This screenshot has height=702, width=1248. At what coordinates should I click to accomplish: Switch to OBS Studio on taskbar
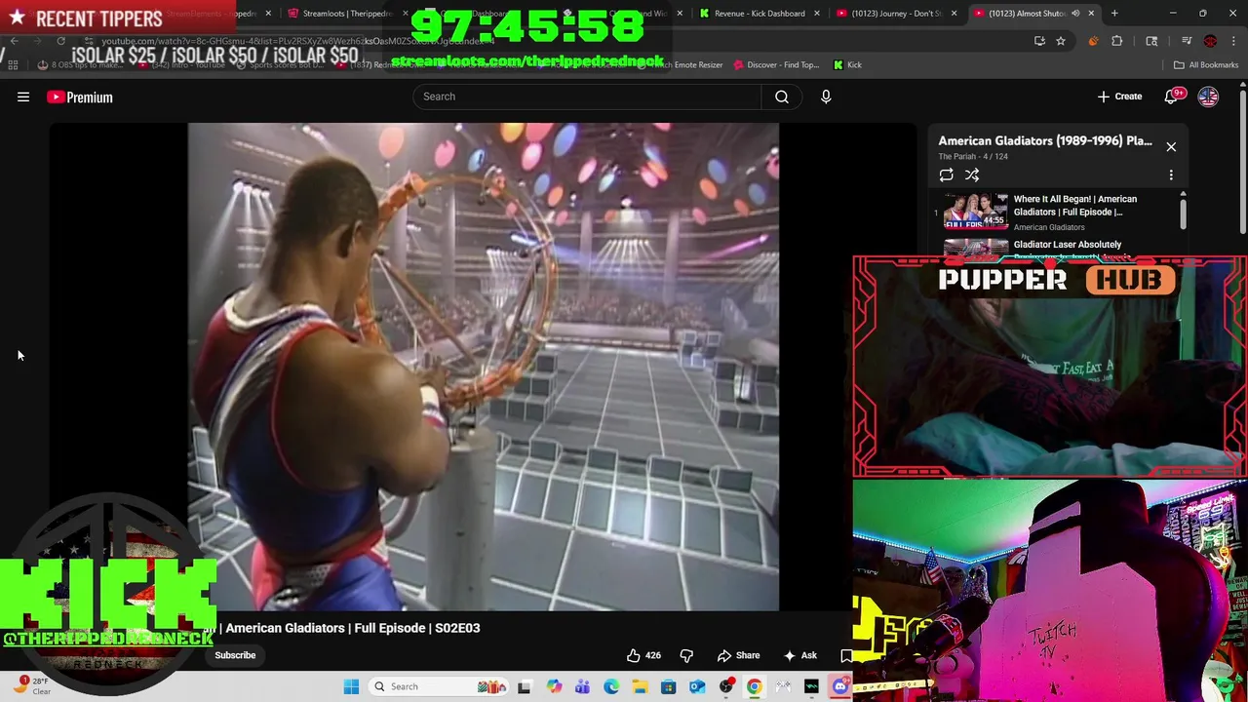pyautogui.click(x=726, y=686)
